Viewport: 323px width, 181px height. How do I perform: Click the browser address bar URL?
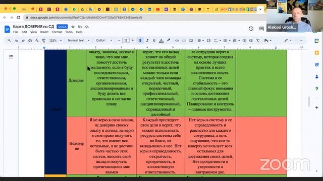click(86, 18)
